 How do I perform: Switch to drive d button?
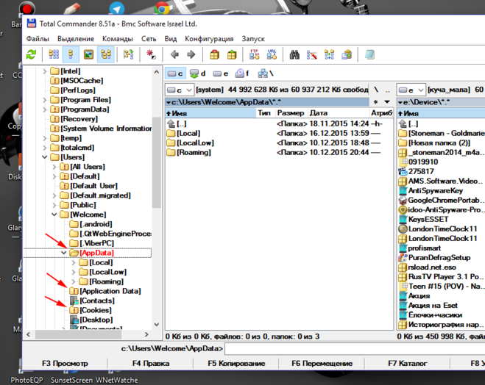[x=198, y=73]
